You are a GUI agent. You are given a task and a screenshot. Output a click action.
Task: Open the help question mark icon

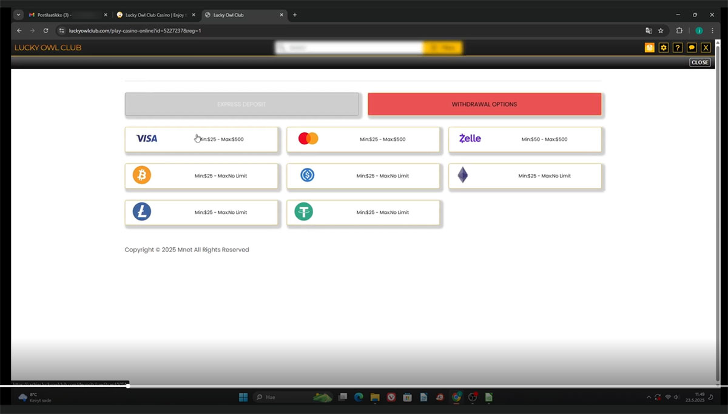tap(678, 48)
